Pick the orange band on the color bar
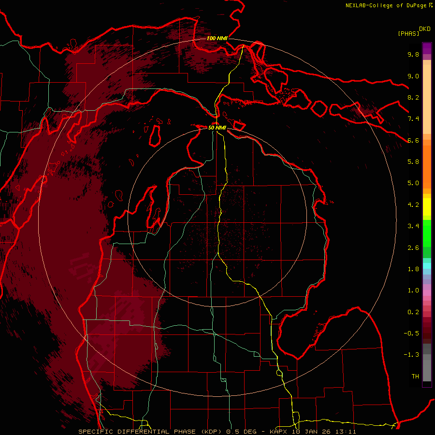The image size is (435, 435). (x=427, y=166)
